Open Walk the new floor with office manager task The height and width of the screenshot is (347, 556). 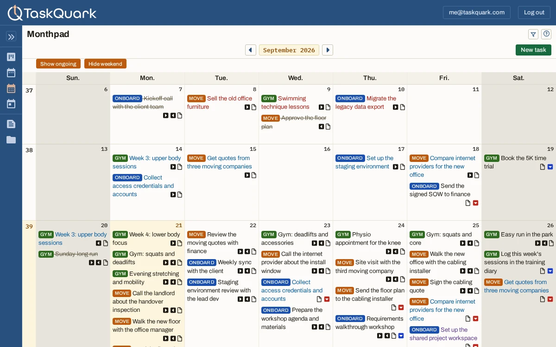point(146,326)
